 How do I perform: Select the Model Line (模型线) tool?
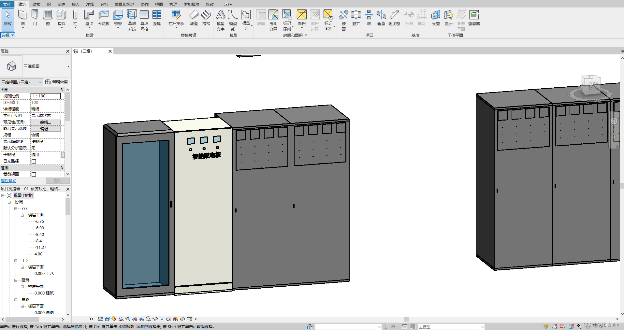(233, 20)
